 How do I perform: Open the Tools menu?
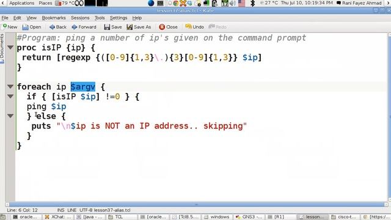(x=100, y=18)
